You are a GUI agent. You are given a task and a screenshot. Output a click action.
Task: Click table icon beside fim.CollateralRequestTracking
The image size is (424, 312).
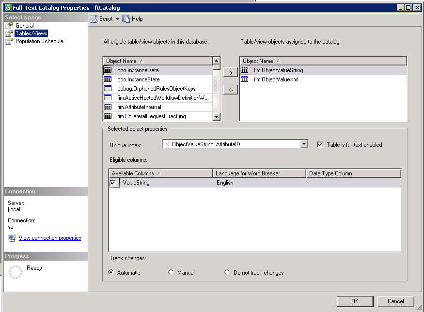[108, 116]
